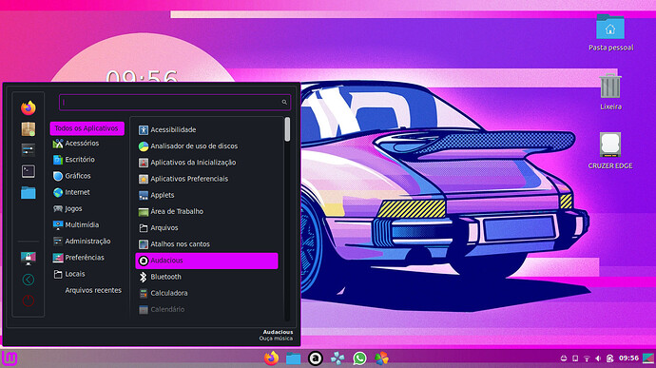Open sound volume tray icon
656x368 pixels.
(598, 358)
